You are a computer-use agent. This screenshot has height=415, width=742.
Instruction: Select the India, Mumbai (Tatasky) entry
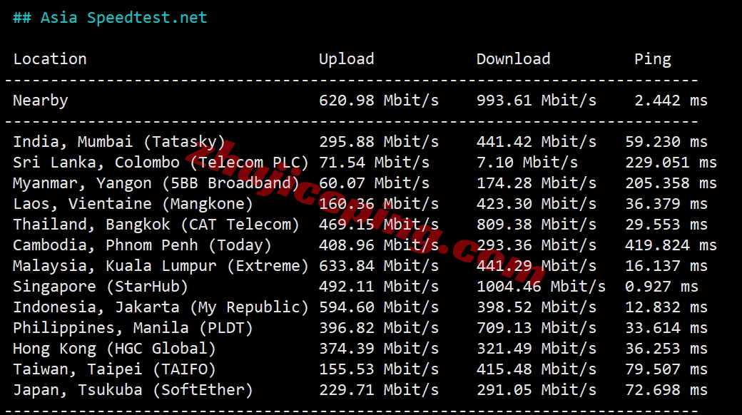coord(119,142)
